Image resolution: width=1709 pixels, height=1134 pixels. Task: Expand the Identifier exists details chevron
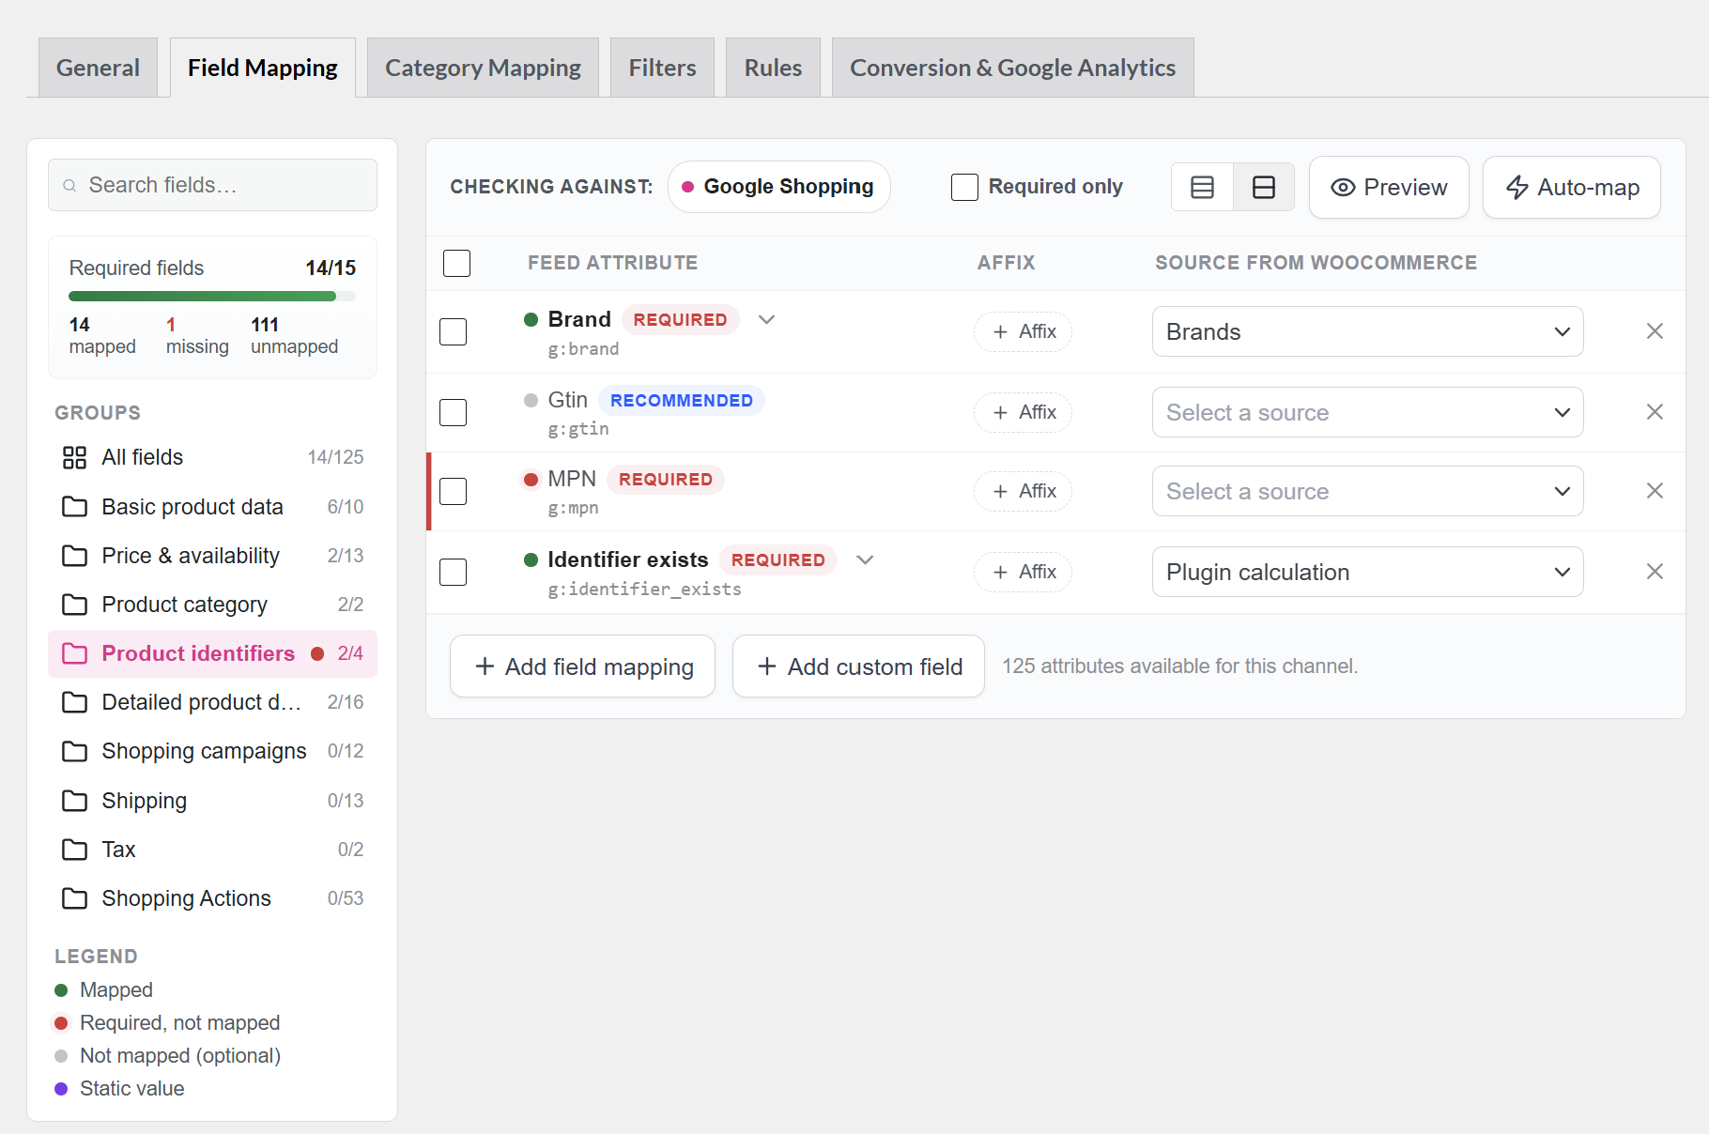point(865,559)
